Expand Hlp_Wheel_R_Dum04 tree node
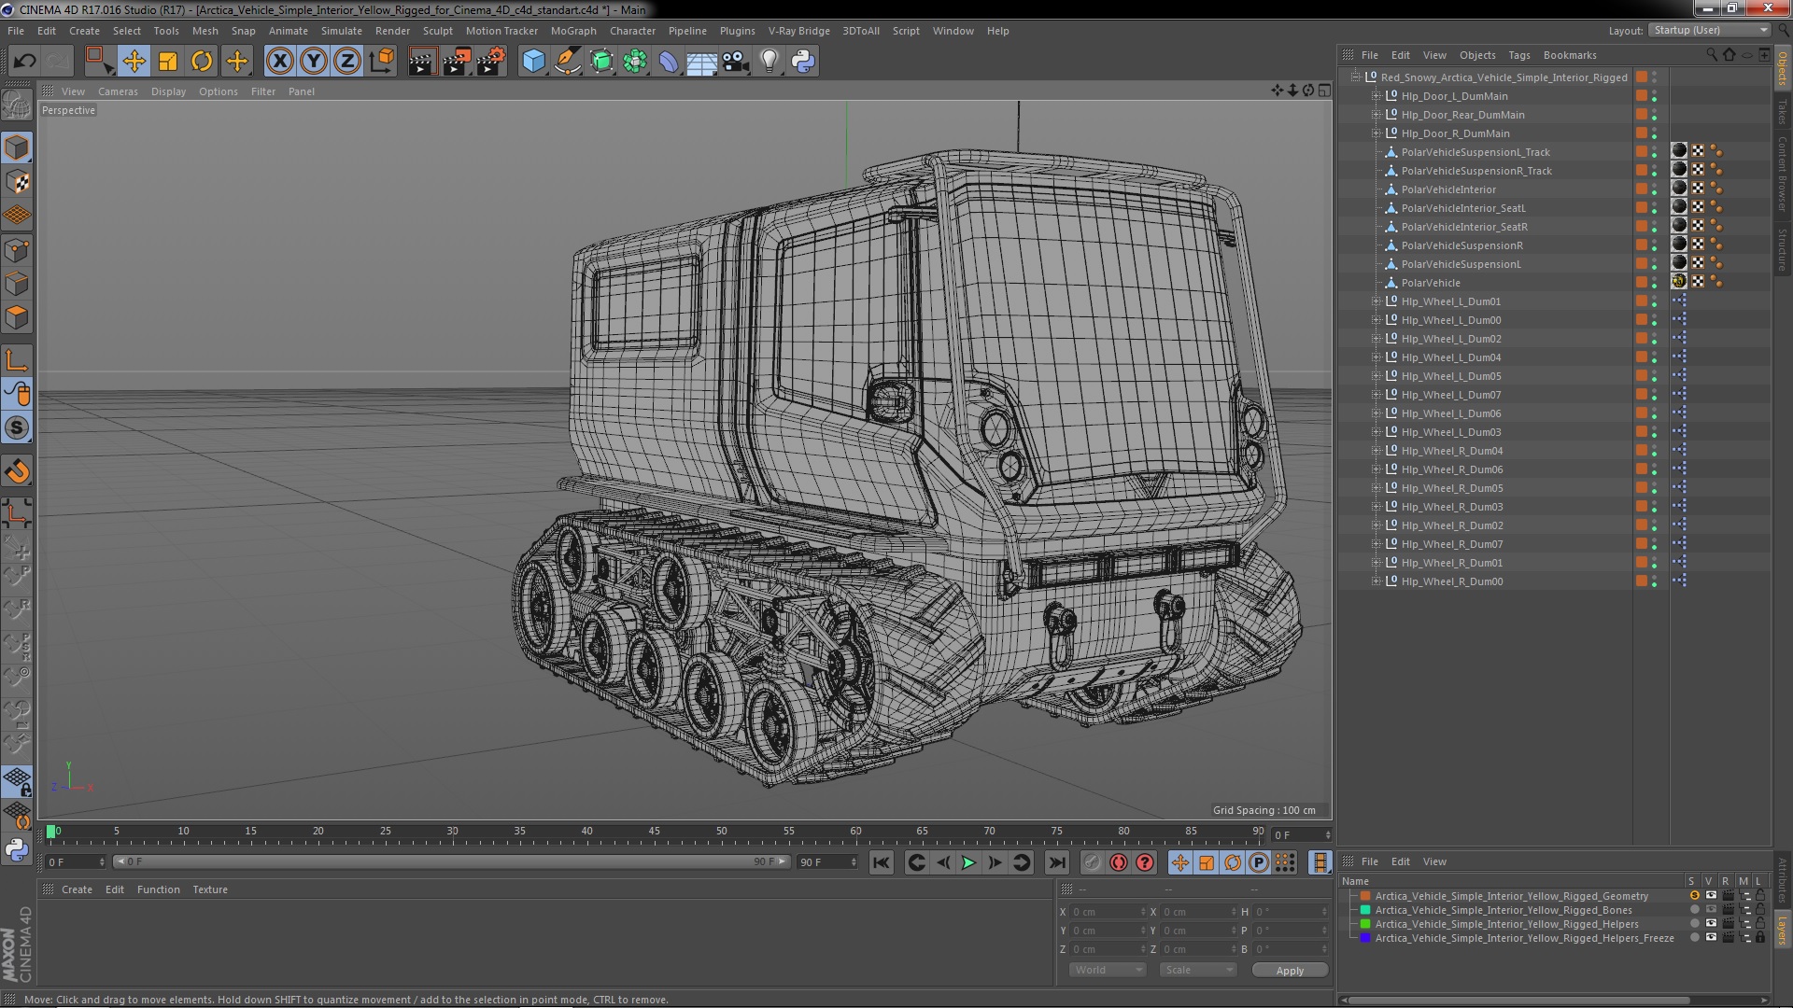The image size is (1793, 1008). [x=1376, y=451]
